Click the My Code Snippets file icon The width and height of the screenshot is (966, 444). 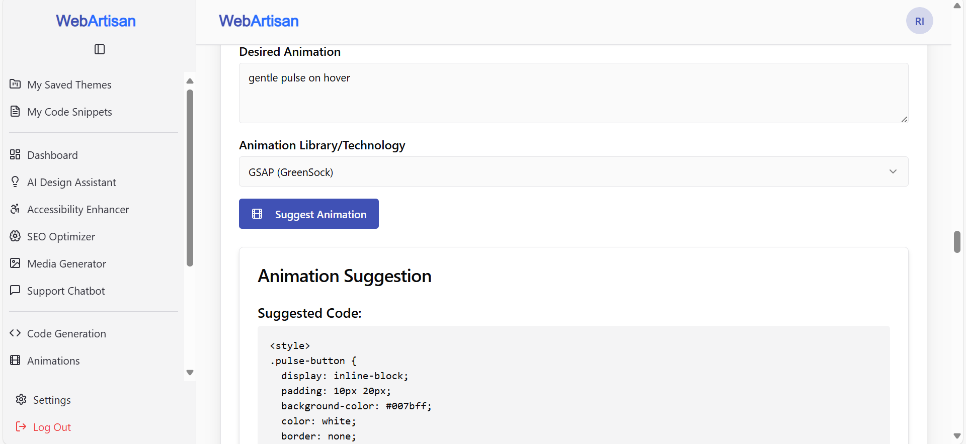(15, 111)
